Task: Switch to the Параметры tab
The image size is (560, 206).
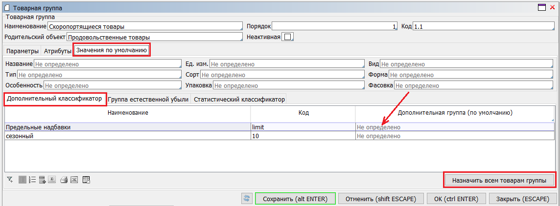Action: pyautogui.click(x=23, y=51)
